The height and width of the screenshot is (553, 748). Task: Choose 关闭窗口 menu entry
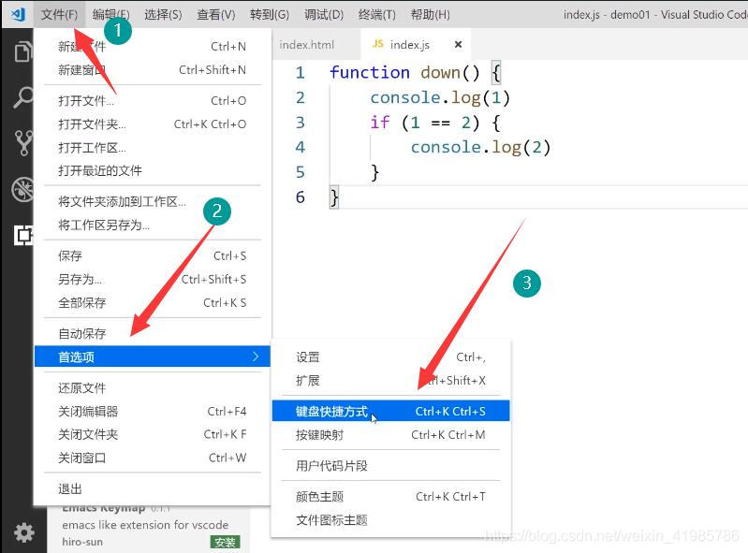point(153,458)
